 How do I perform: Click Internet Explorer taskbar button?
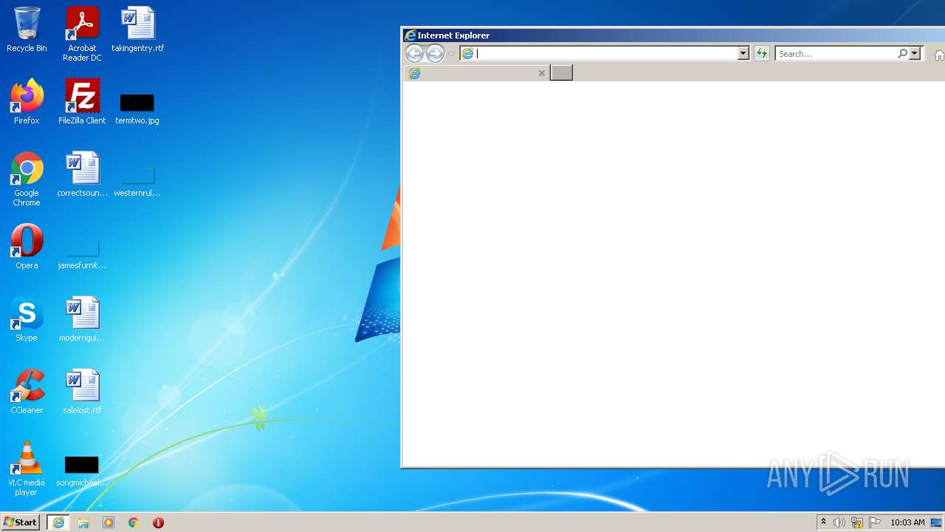click(58, 522)
